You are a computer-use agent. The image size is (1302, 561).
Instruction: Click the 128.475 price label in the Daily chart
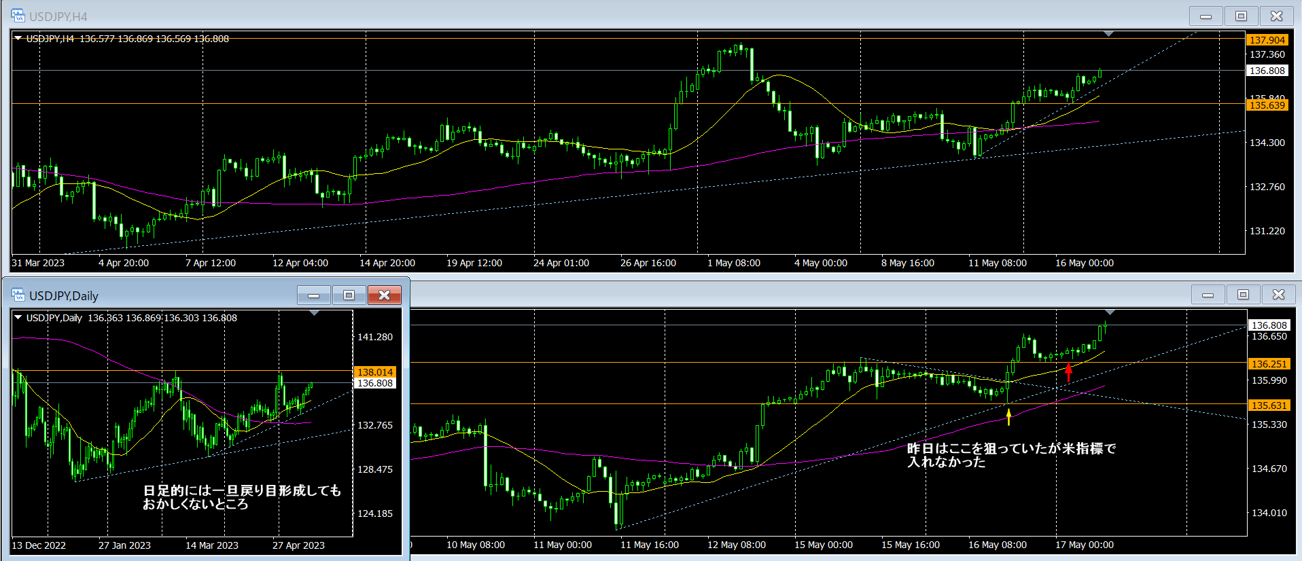(x=375, y=469)
